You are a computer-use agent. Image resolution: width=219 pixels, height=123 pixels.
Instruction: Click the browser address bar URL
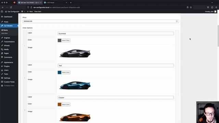click(56, 8)
